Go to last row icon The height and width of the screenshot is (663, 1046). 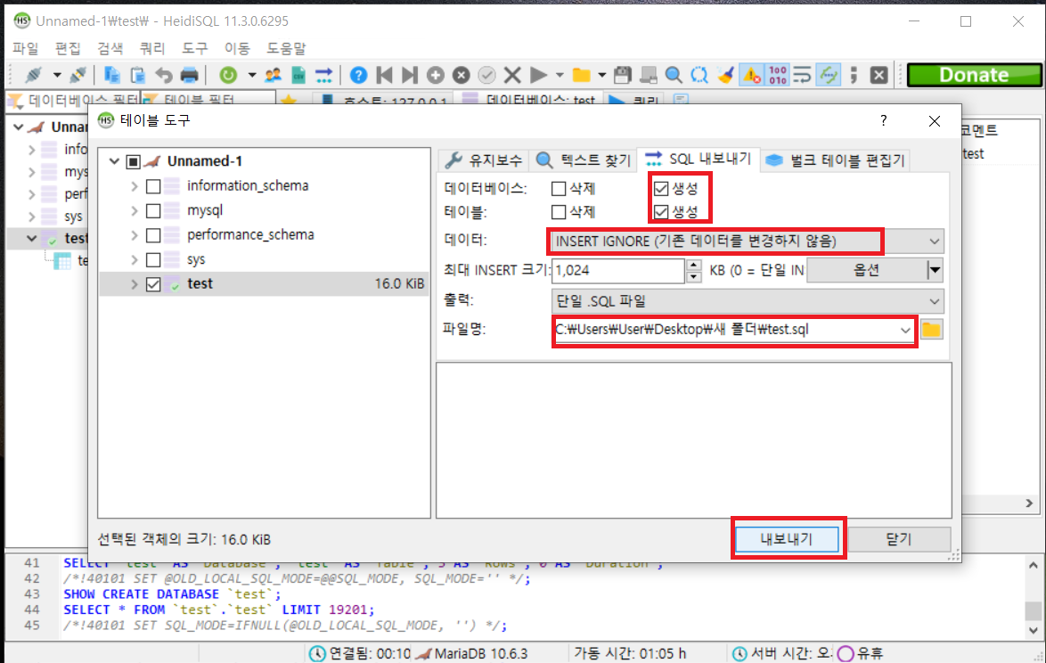410,75
